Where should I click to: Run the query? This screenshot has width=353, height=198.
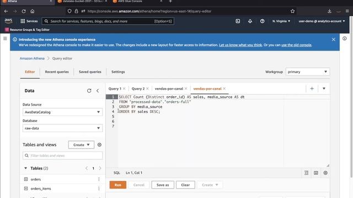pyautogui.click(x=117, y=185)
